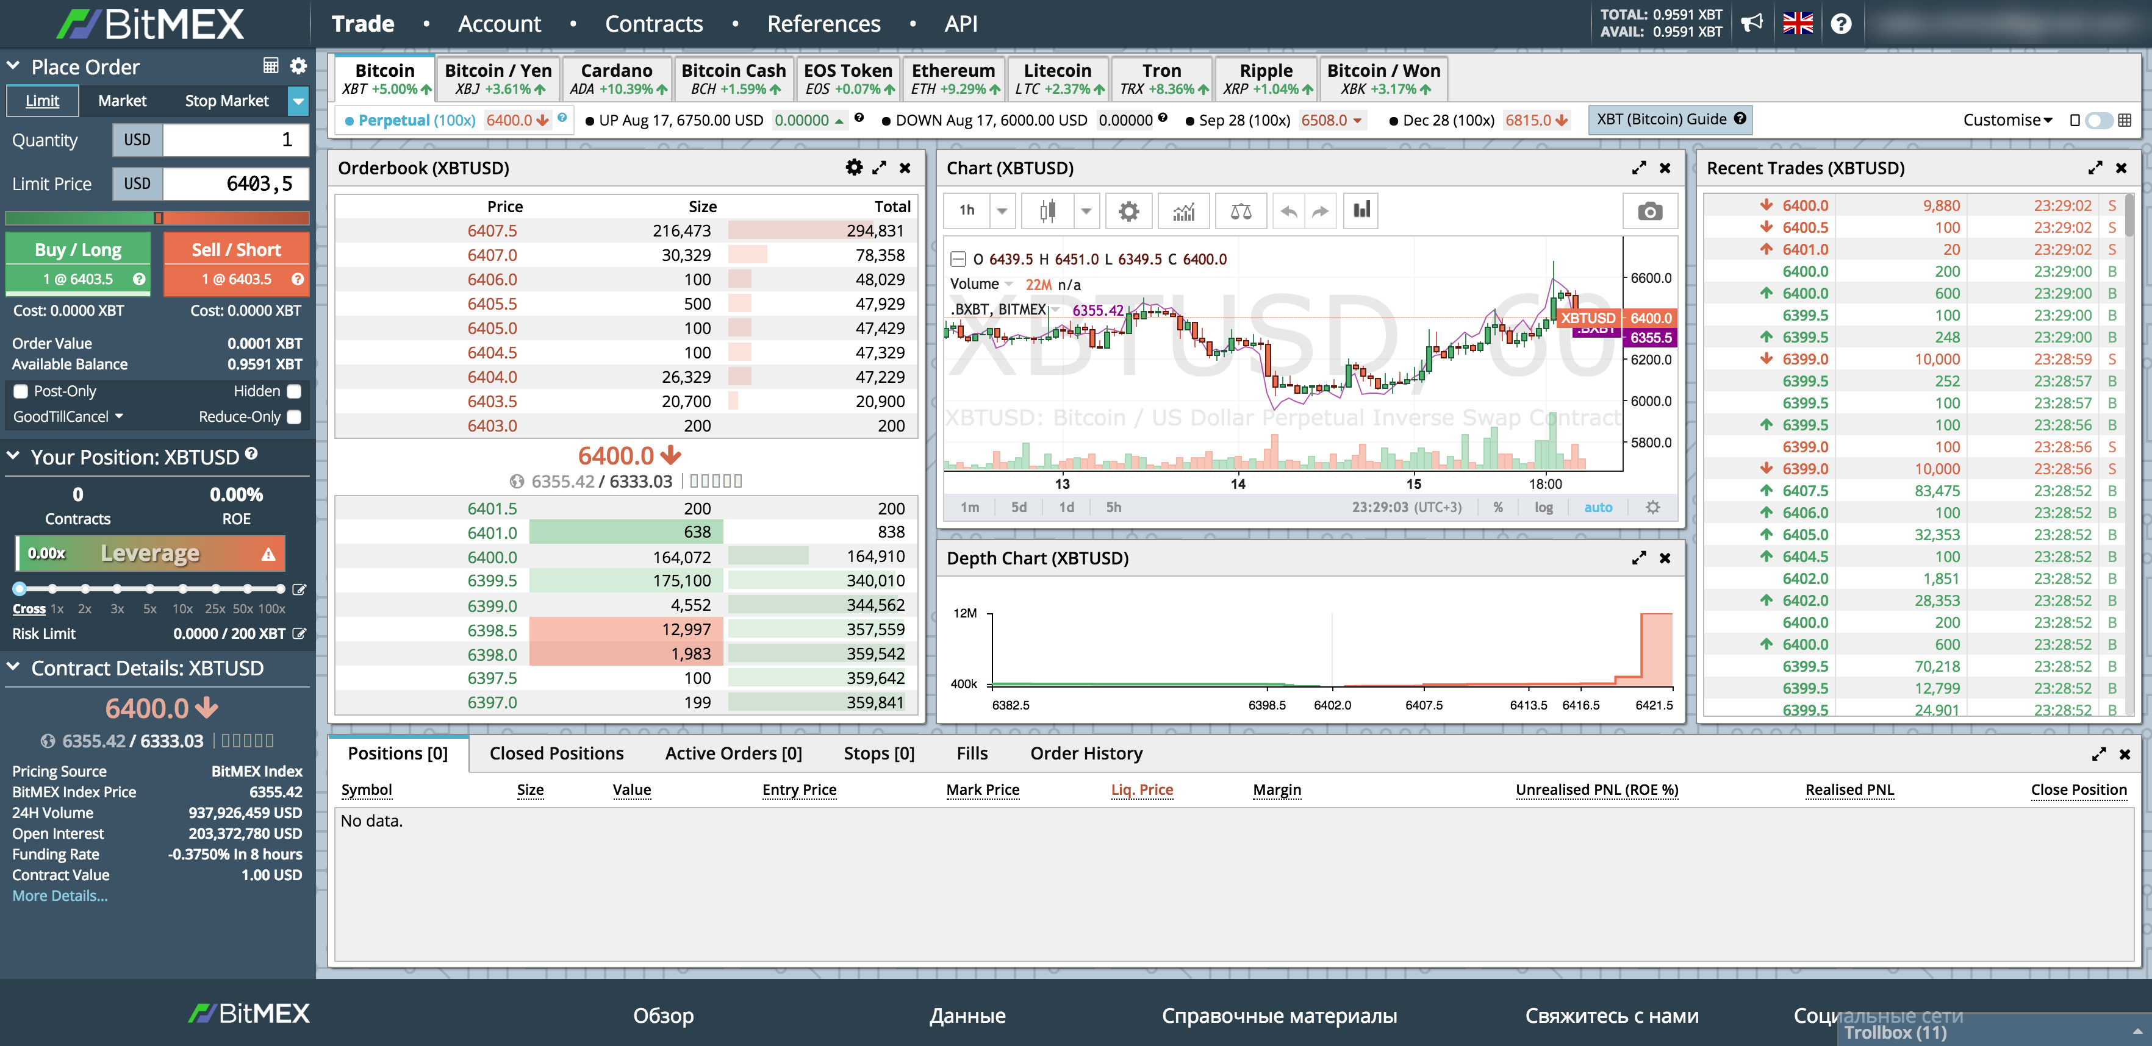Open Orderbook settings gear

[853, 168]
